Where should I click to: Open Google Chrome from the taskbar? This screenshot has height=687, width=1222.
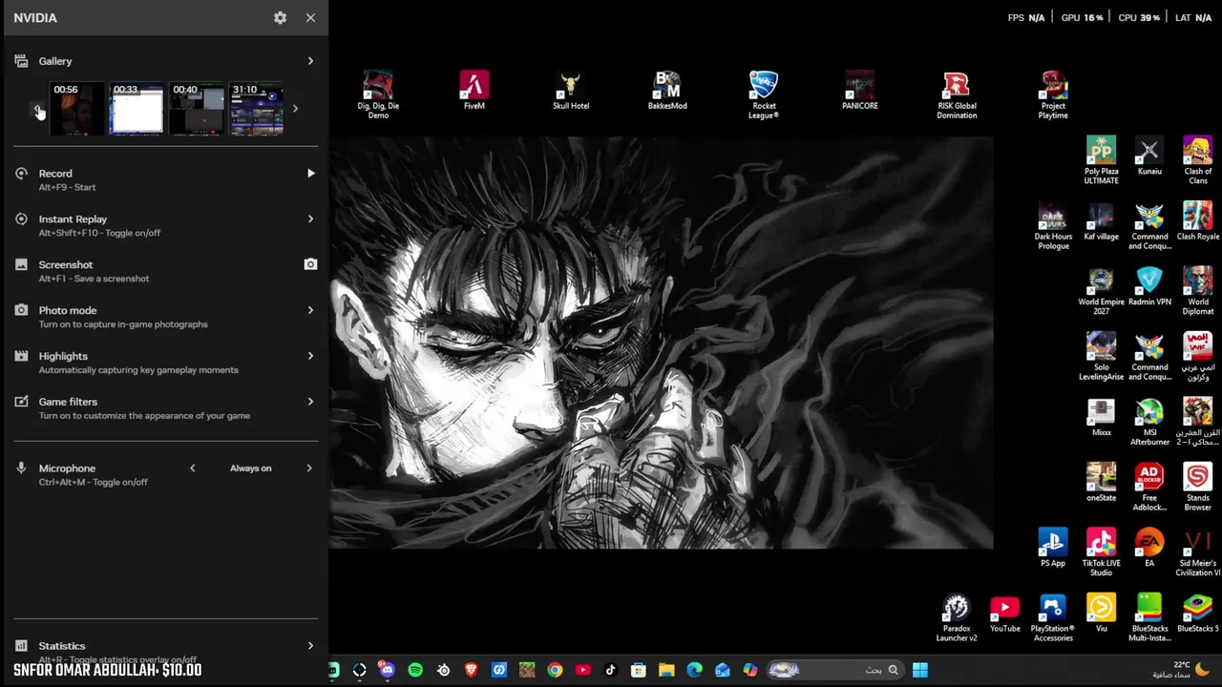pos(555,670)
